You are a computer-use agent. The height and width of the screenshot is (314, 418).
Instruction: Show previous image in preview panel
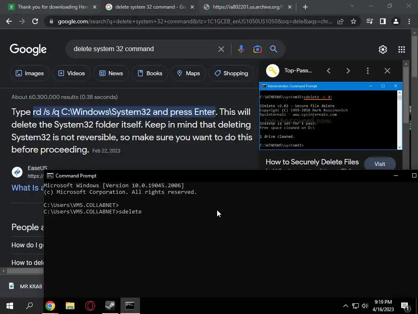329,71
